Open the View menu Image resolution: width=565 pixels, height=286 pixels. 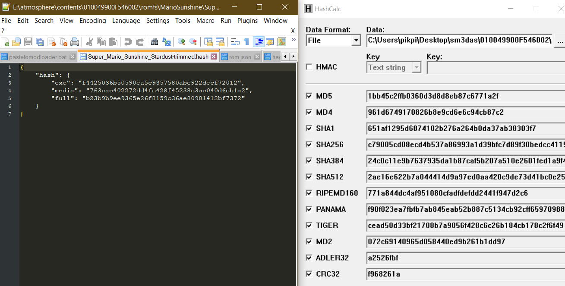pyautogui.click(x=66, y=21)
